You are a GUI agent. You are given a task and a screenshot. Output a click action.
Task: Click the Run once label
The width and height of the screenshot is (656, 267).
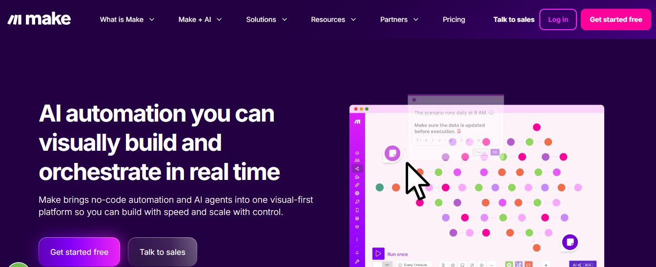click(x=397, y=254)
